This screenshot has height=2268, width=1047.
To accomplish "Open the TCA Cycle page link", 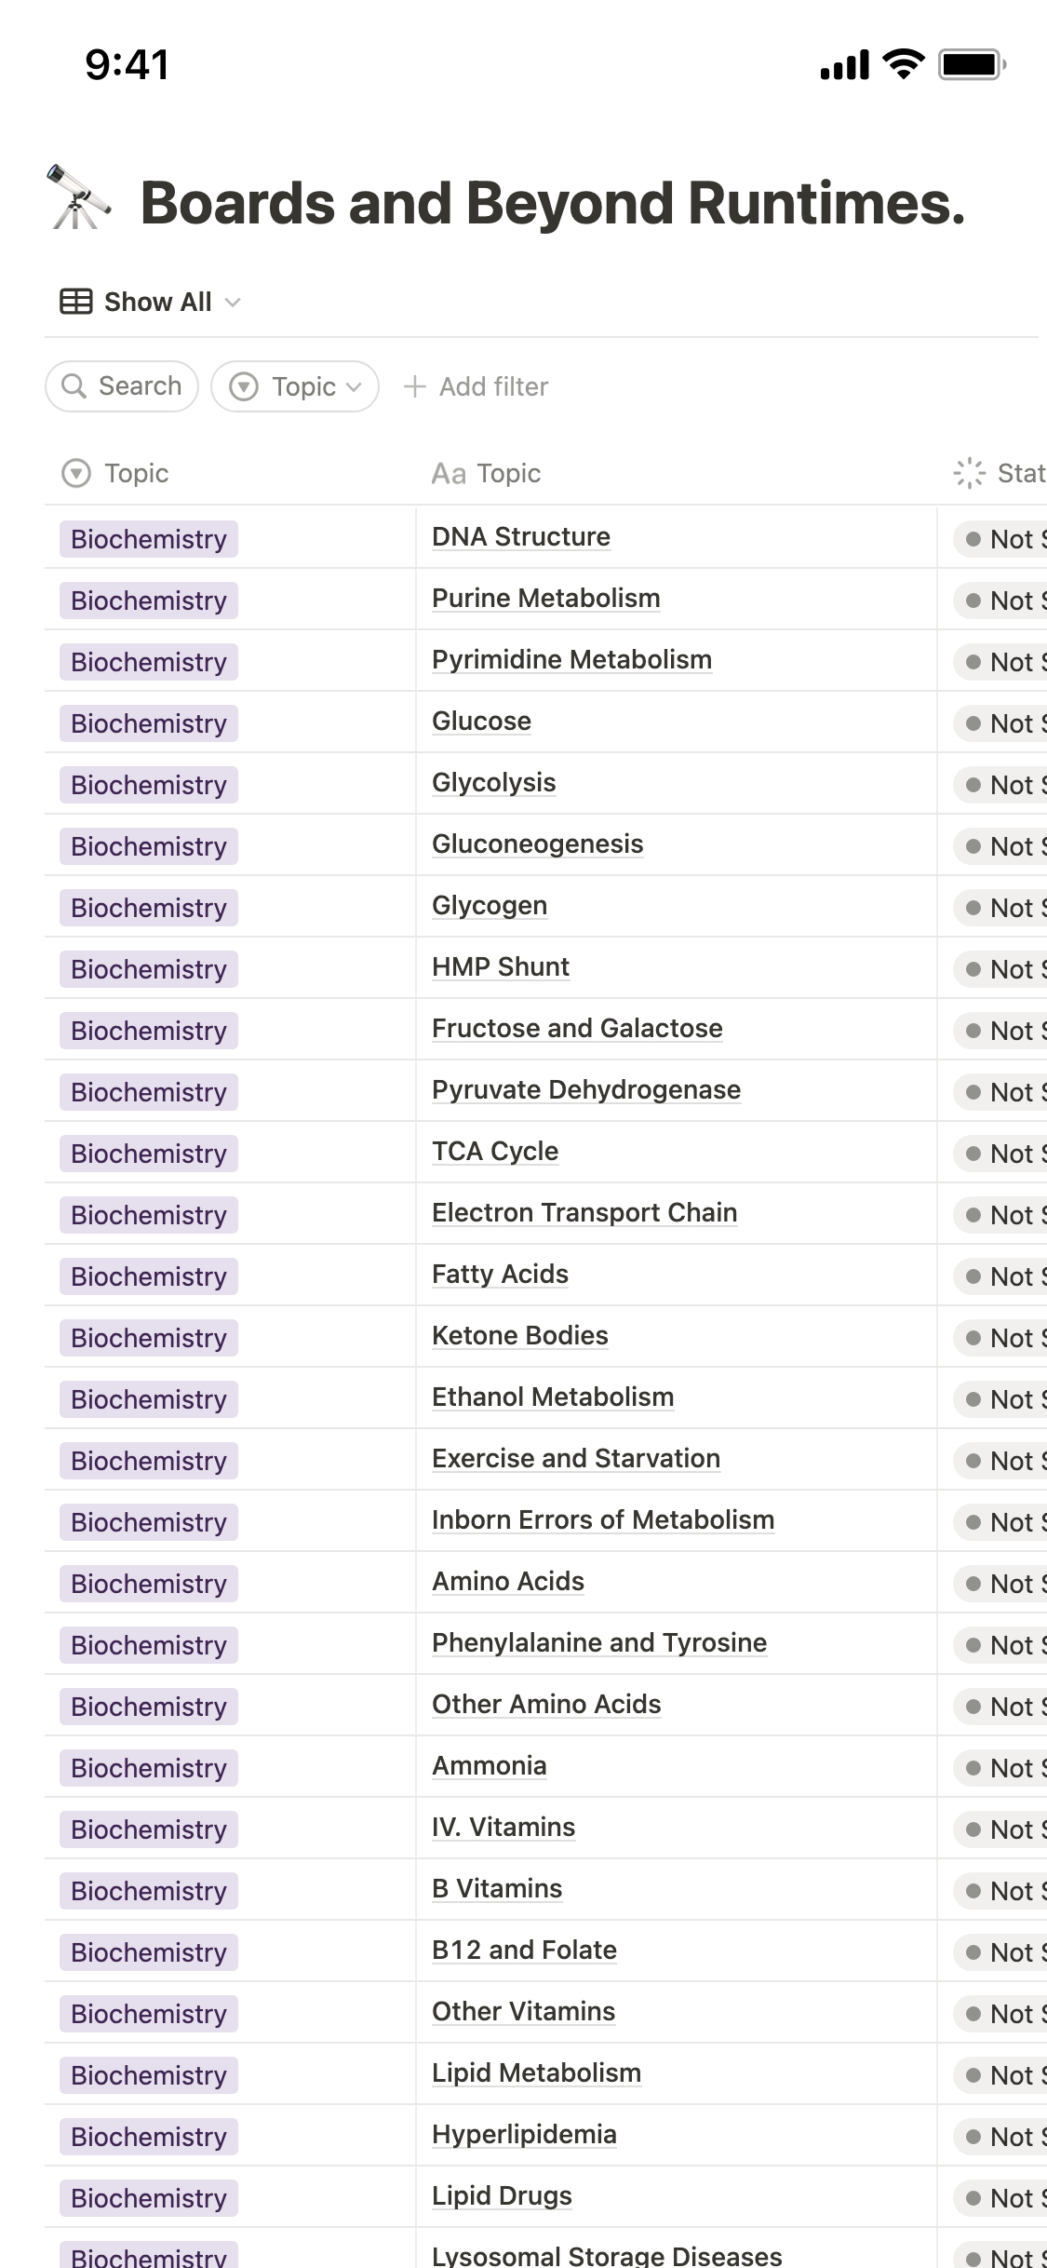I will pyautogui.click(x=495, y=1152).
